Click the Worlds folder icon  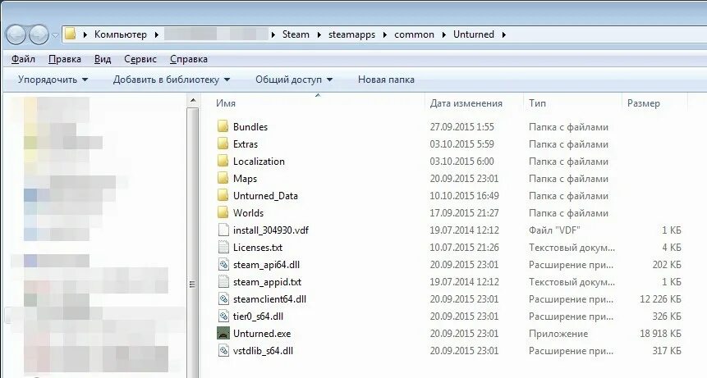coord(223,212)
